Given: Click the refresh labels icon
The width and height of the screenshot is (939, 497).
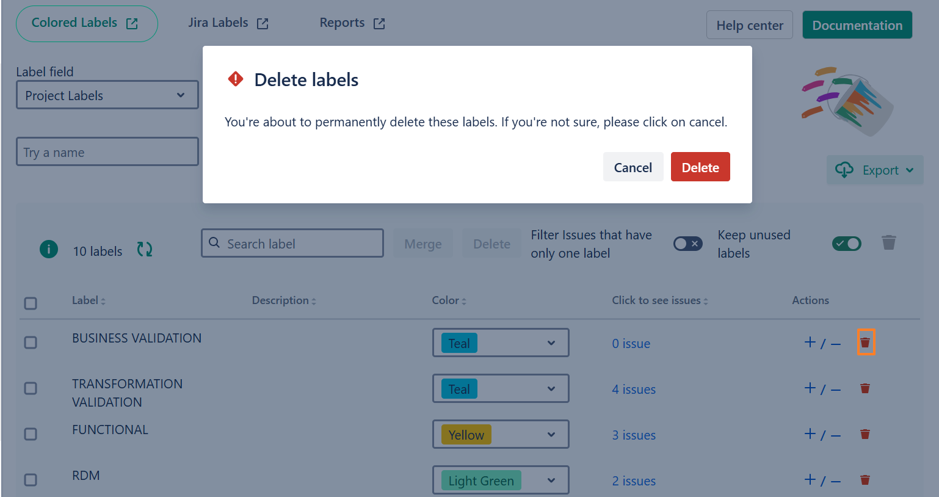Looking at the screenshot, I should pos(145,249).
